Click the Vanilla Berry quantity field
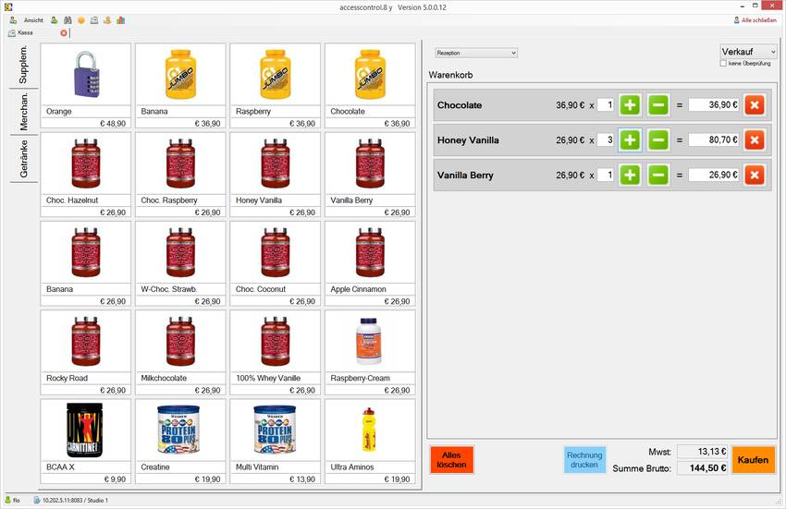 [x=606, y=176]
